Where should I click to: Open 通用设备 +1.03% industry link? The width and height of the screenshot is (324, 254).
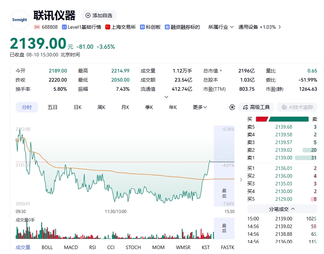click(260, 27)
